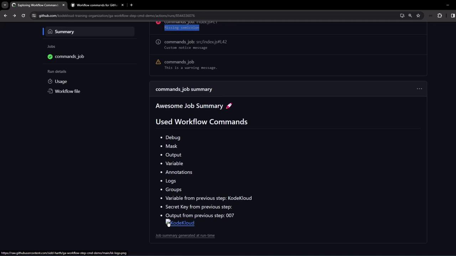This screenshot has height=256, width=456.
Task: Click the Run details section label
Action: [x=57, y=71]
